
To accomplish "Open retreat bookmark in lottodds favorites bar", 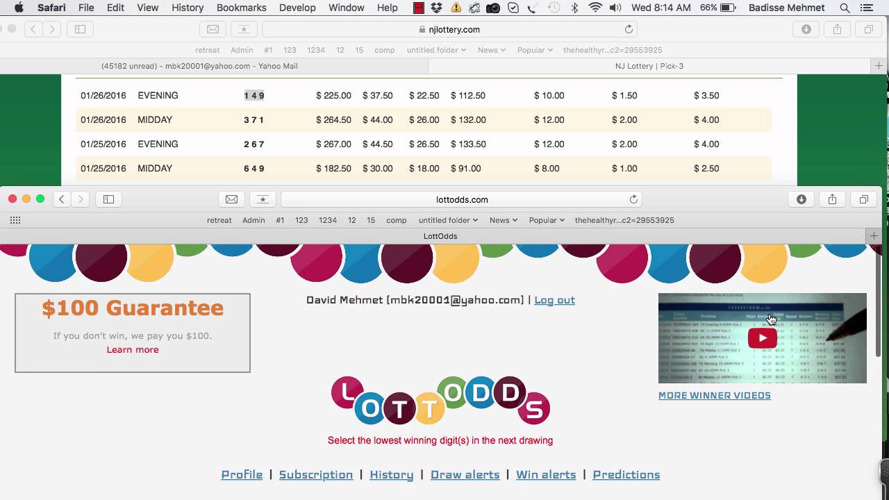I will 219,220.
